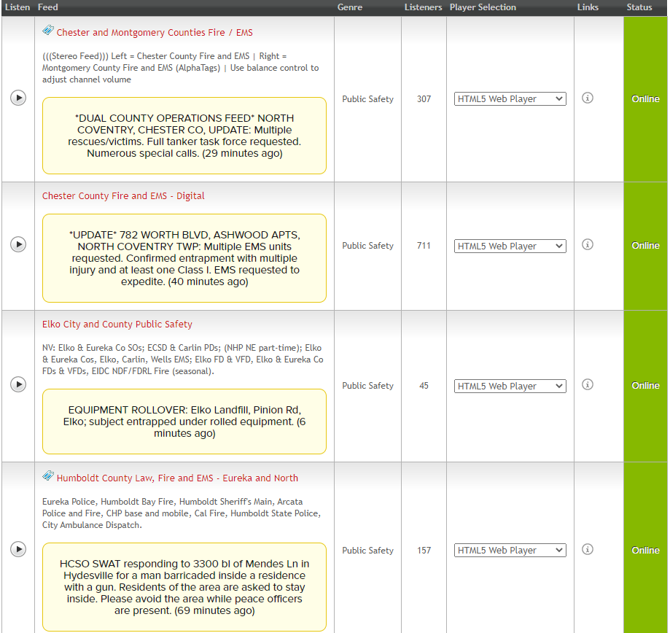Click the Online status of Elko feed
Screen dimensions: 670x633
click(645, 386)
